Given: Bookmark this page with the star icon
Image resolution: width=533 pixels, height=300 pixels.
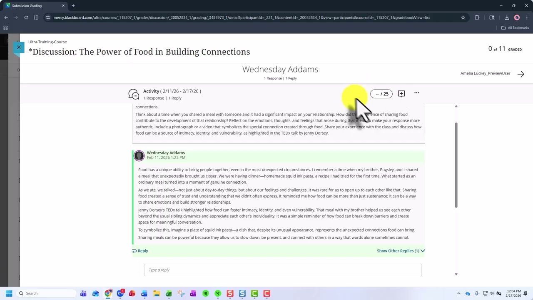Looking at the screenshot, I should [x=463, y=17].
